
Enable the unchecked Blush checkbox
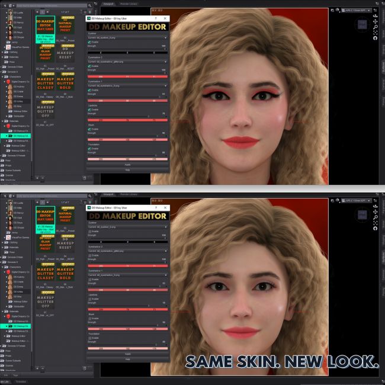coord(89,318)
